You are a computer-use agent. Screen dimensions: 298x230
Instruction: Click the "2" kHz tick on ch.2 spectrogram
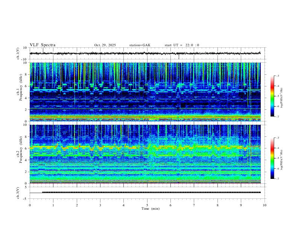coord(26,172)
